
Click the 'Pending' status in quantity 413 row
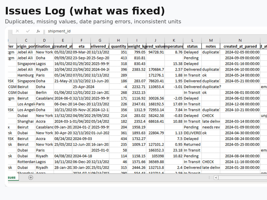click(192, 58)
